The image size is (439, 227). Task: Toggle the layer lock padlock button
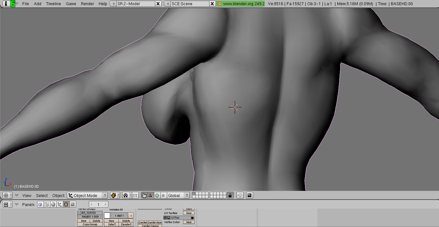(230, 195)
